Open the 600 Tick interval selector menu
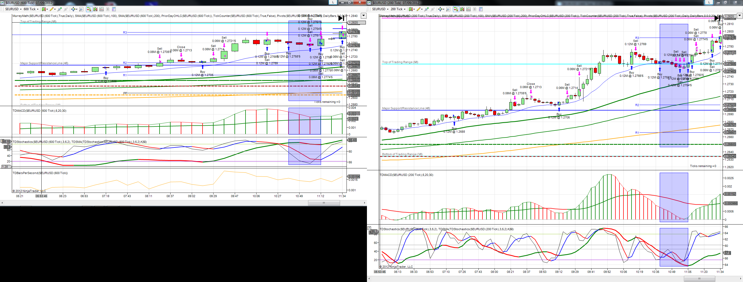 click(x=31, y=9)
